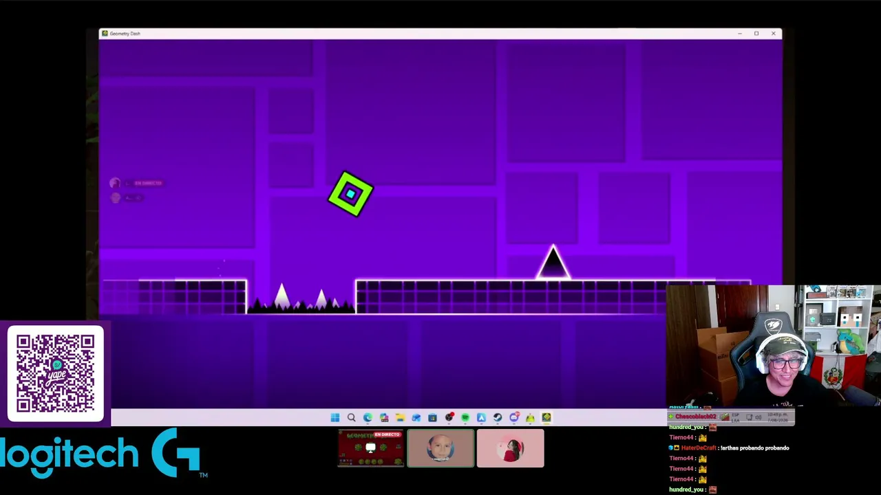The width and height of the screenshot is (881, 495).
Task: Open the blue A-logo taskbar app
Action: (481, 417)
